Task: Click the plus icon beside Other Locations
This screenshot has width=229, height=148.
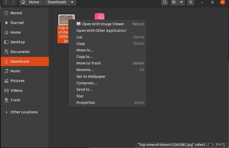Action: (x=6, y=112)
